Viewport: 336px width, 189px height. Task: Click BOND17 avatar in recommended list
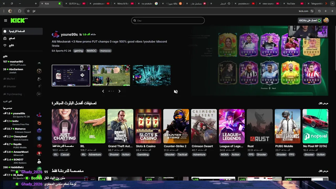click(39, 161)
